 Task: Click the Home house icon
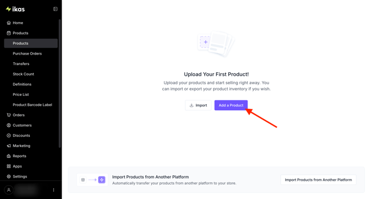point(9,23)
